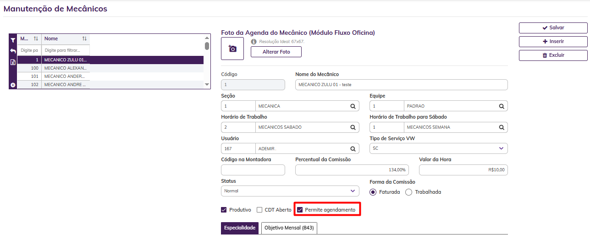
Task: Open the Status dropdown
Action: click(x=353, y=191)
